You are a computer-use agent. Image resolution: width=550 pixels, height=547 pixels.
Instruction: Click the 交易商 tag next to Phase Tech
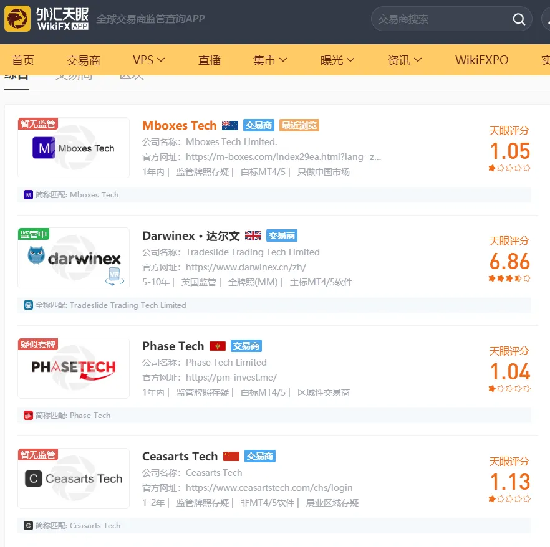tap(246, 346)
